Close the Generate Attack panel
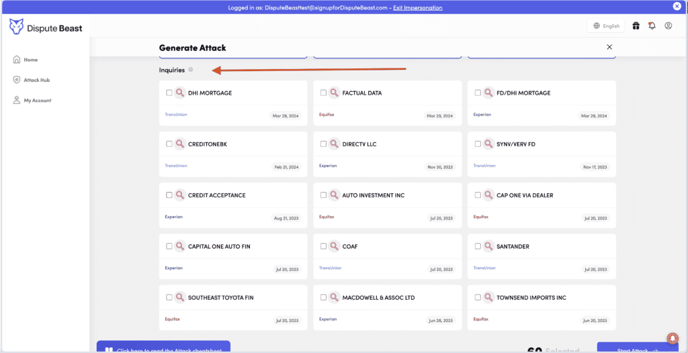 click(609, 47)
